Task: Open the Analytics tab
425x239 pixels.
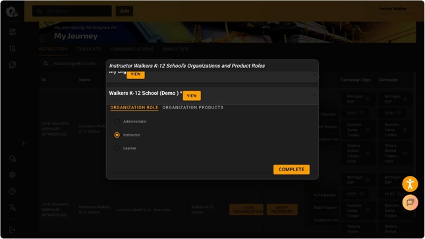Action: click(175, 49)
